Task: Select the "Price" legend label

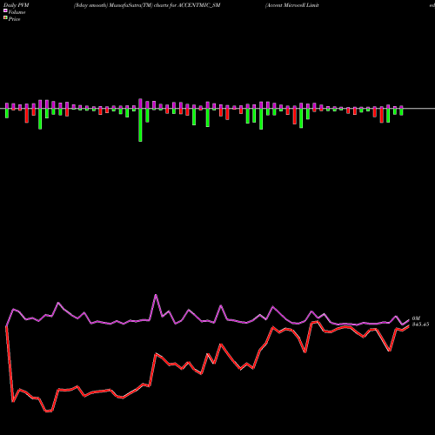Action: point(14,19)
